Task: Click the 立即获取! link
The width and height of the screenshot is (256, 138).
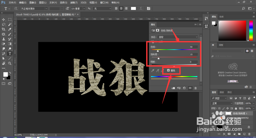Action: (x=233, y=81)
